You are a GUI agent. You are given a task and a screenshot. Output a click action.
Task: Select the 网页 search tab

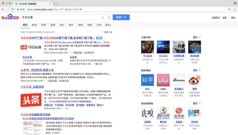[25, 25]
